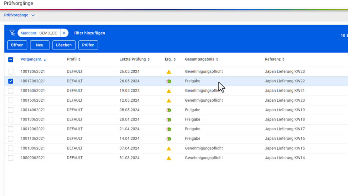348x196 pixels.
Task: Remove the Mandant DEMO_DE filter chip
Action: tap(64, 33)
